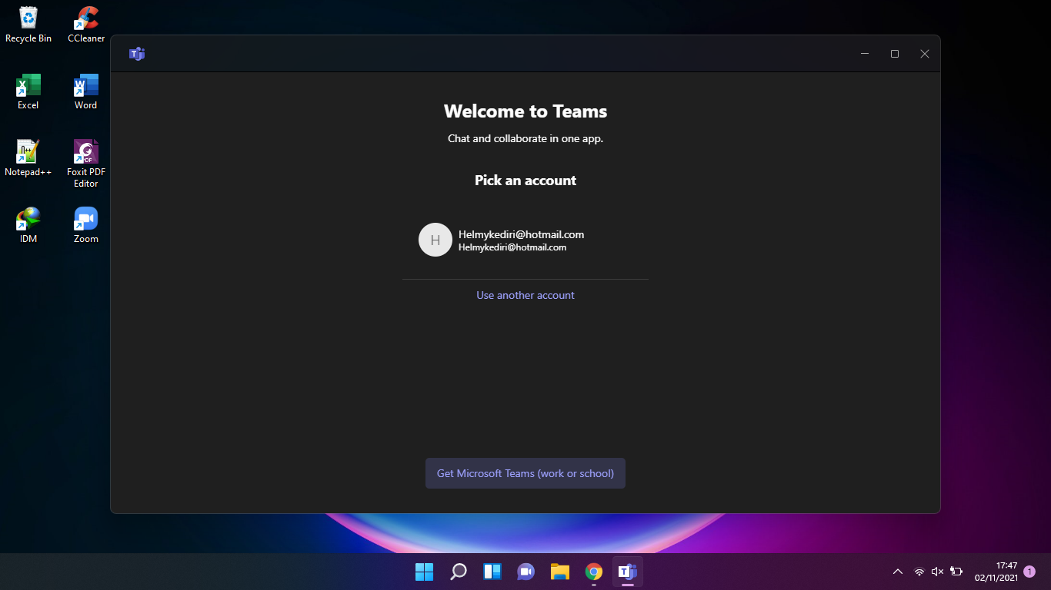Select the IDM desktop shortcut
Viewport: 1051px width, 590px height.
28,225
